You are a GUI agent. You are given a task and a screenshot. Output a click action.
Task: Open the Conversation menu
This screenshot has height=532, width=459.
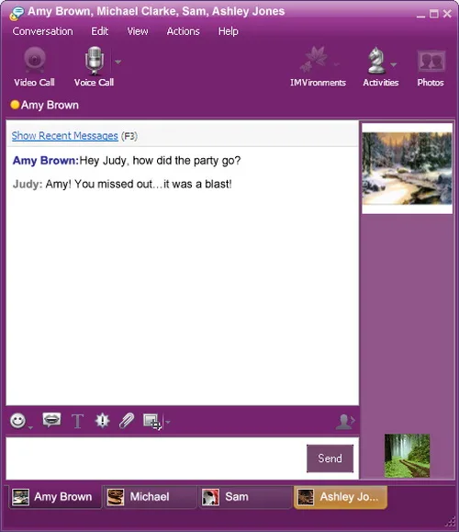tap(42, 31)
